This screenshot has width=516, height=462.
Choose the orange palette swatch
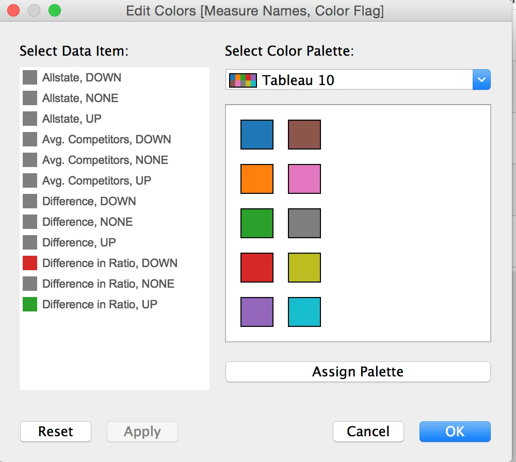tap(256, 179)
